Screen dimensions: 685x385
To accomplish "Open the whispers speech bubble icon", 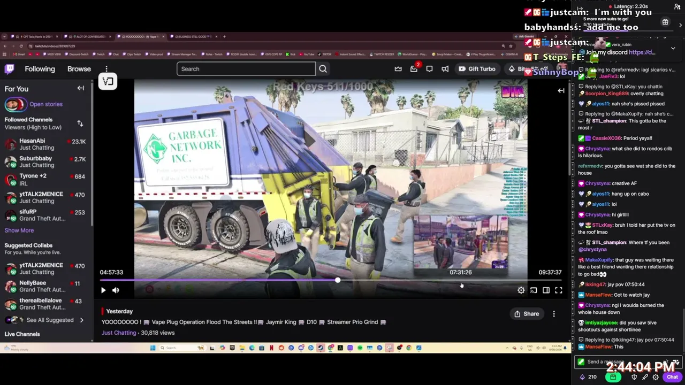I will point(429,68).
